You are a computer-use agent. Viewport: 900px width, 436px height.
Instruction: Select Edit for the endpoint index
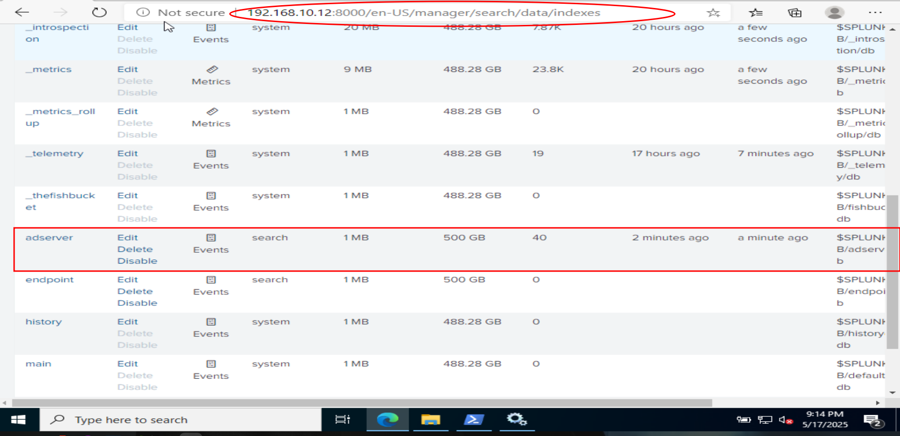[x=127, y=279]
